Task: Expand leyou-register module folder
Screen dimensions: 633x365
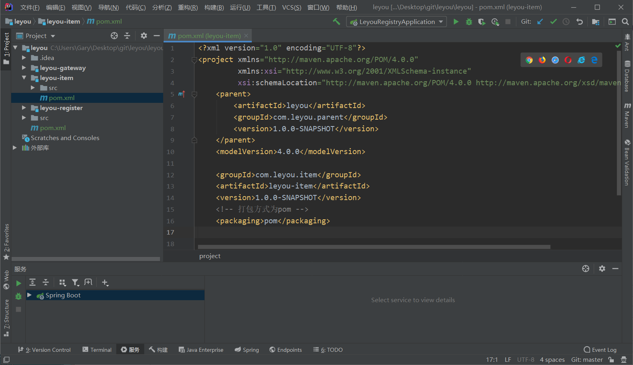Action: click(24, 108)
